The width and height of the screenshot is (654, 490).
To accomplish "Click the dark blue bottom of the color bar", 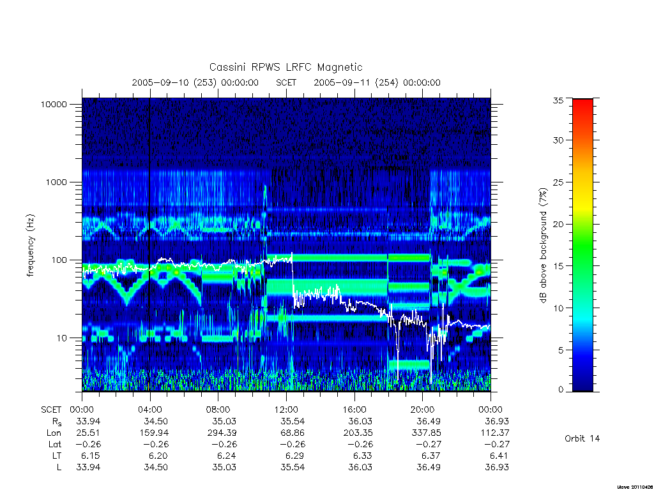I will [x=582, y=385].
